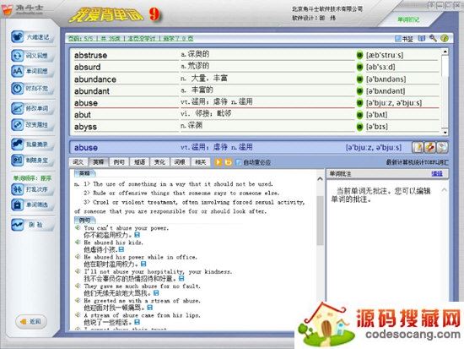Click the 返回 back button
Image resolution: width=464 pixels, height=349 pixels.
[30, 321]
